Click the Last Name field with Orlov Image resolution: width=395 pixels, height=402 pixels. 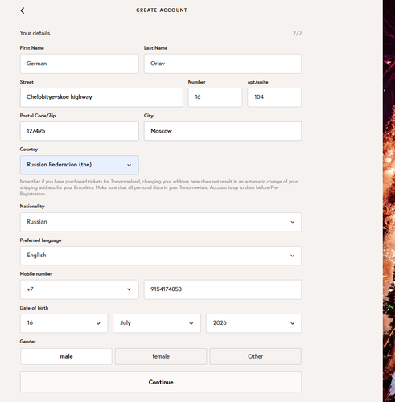(223, 64)
